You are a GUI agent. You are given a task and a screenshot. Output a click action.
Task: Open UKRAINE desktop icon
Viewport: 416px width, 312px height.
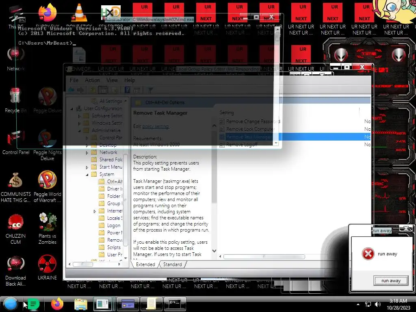coord(47,267)
